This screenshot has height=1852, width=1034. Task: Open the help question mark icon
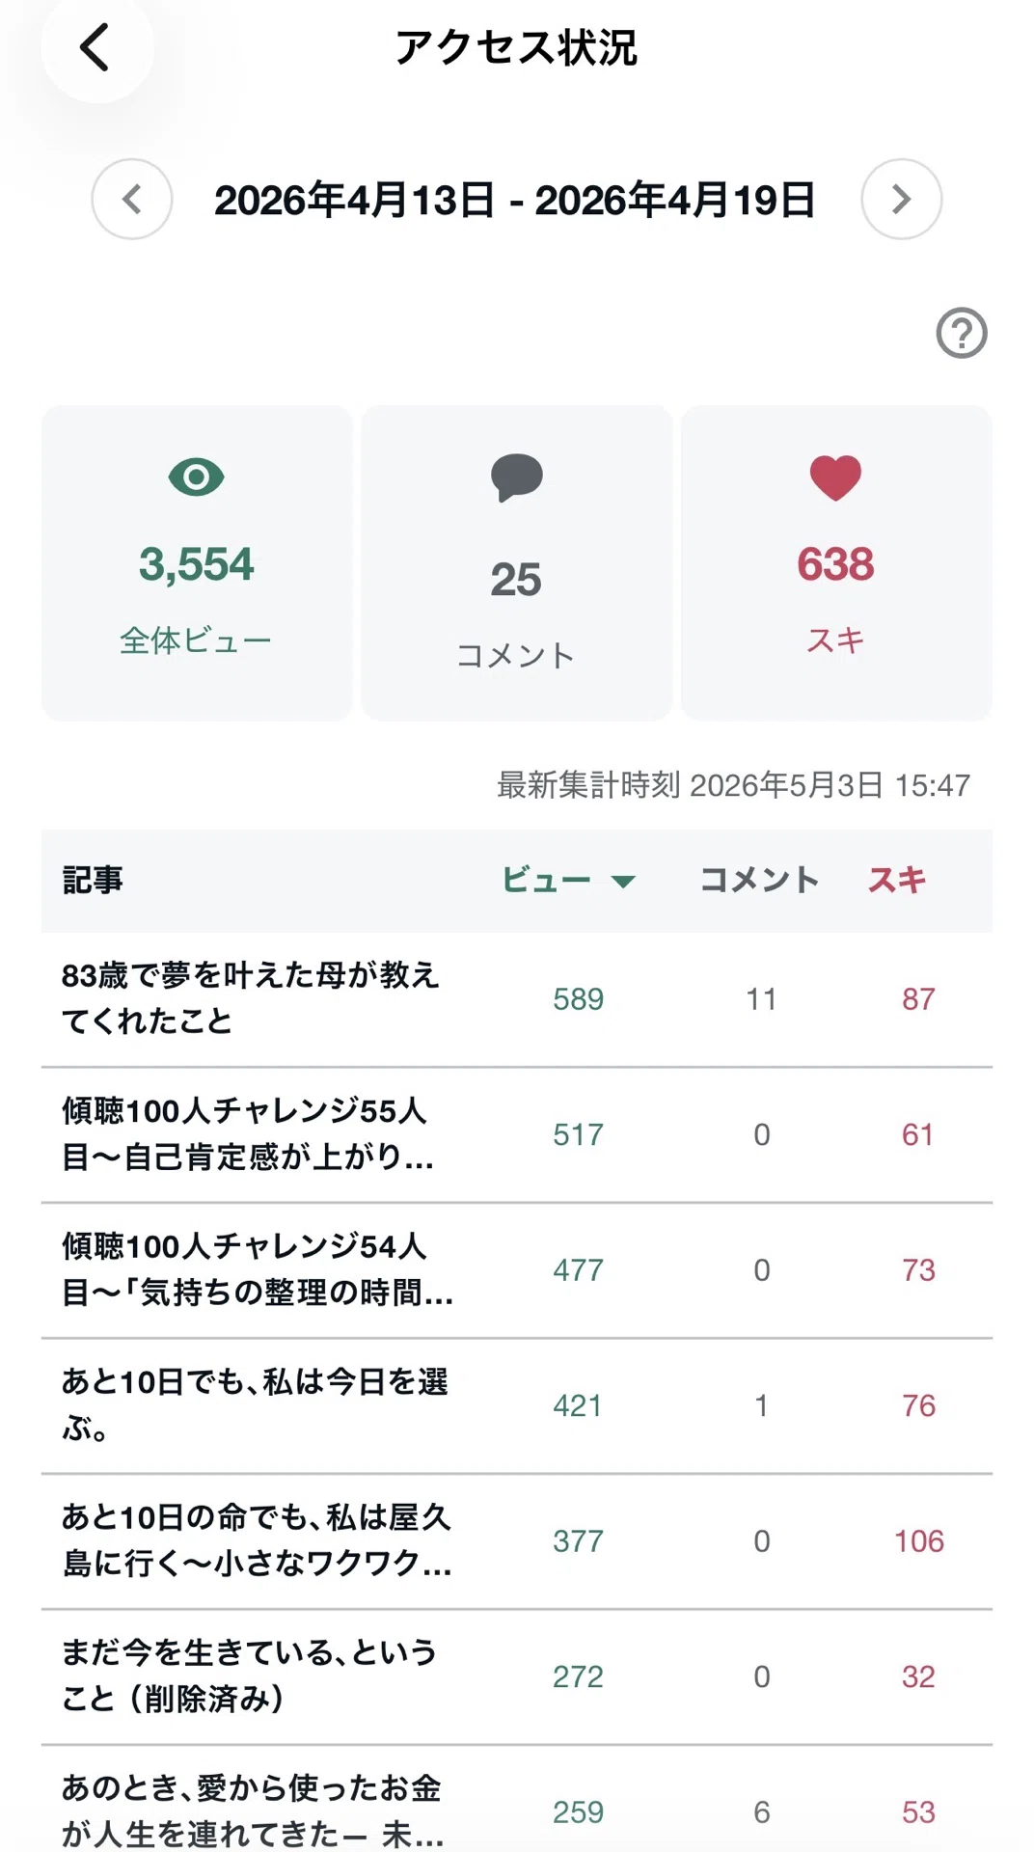(962, 334)
